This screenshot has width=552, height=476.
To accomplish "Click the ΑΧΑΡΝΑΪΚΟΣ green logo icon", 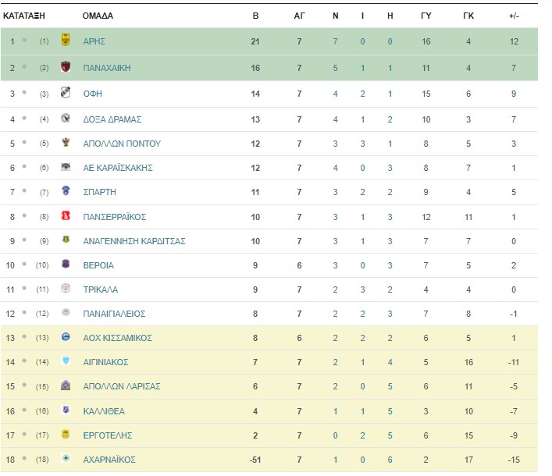I will [x=66, y=458].
